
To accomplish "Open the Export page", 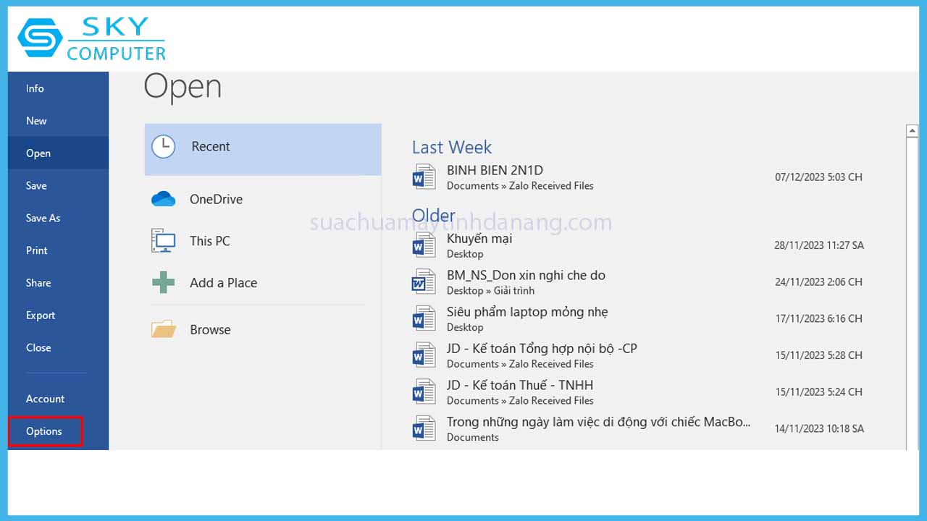I will pos(58,315).
